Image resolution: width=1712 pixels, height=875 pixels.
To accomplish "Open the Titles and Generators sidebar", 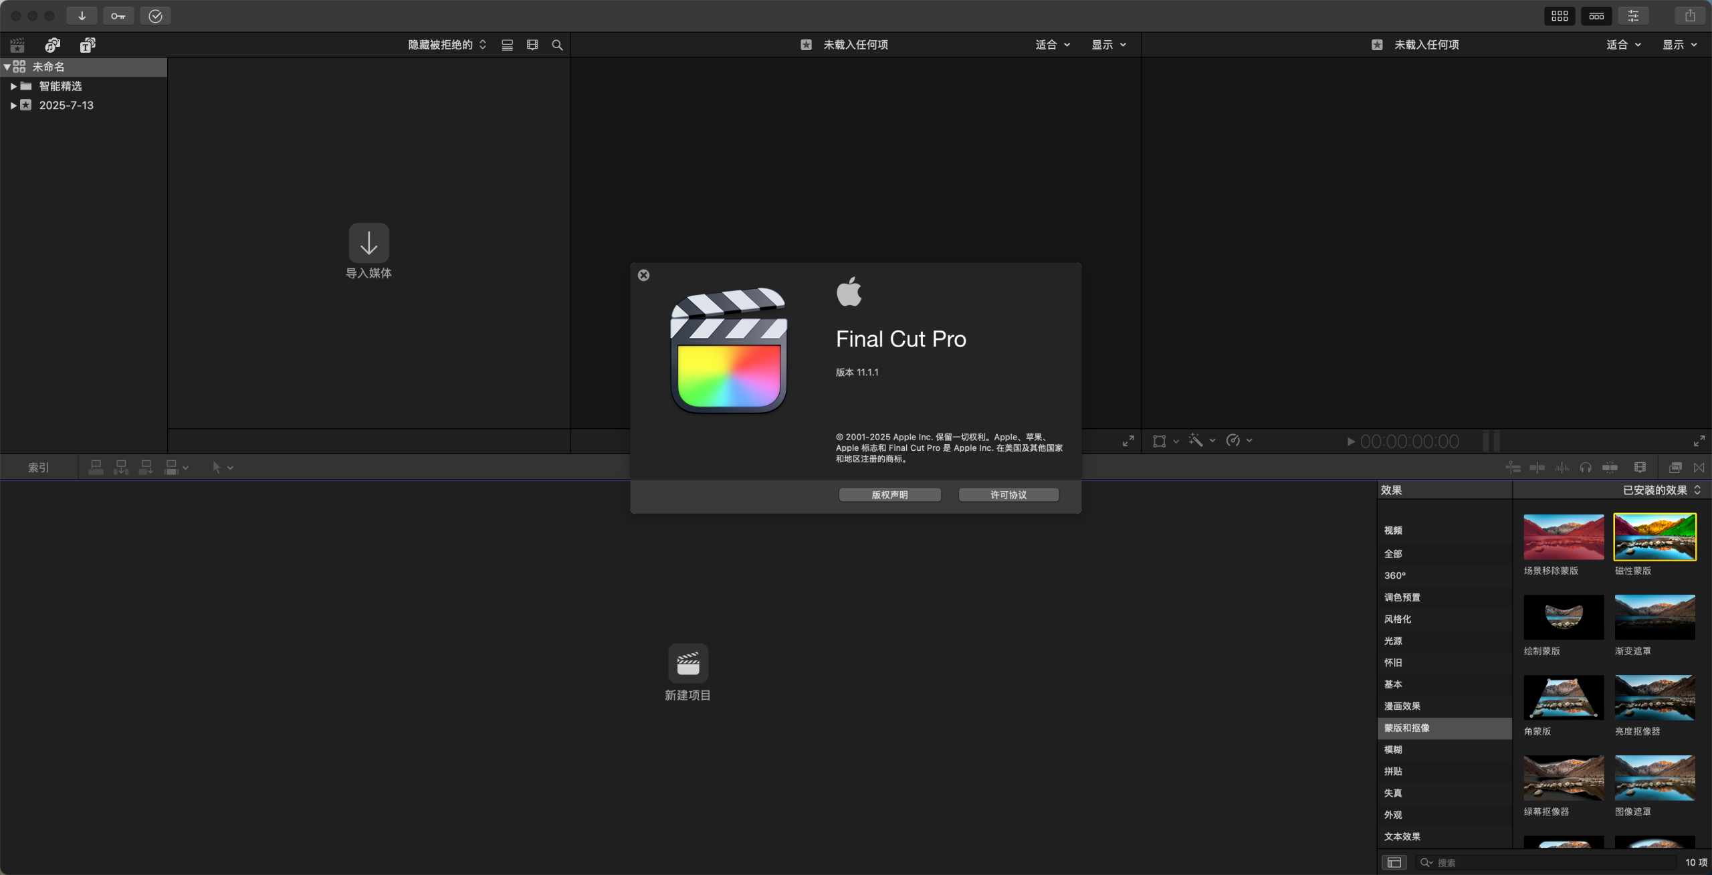I will [88, 45].
